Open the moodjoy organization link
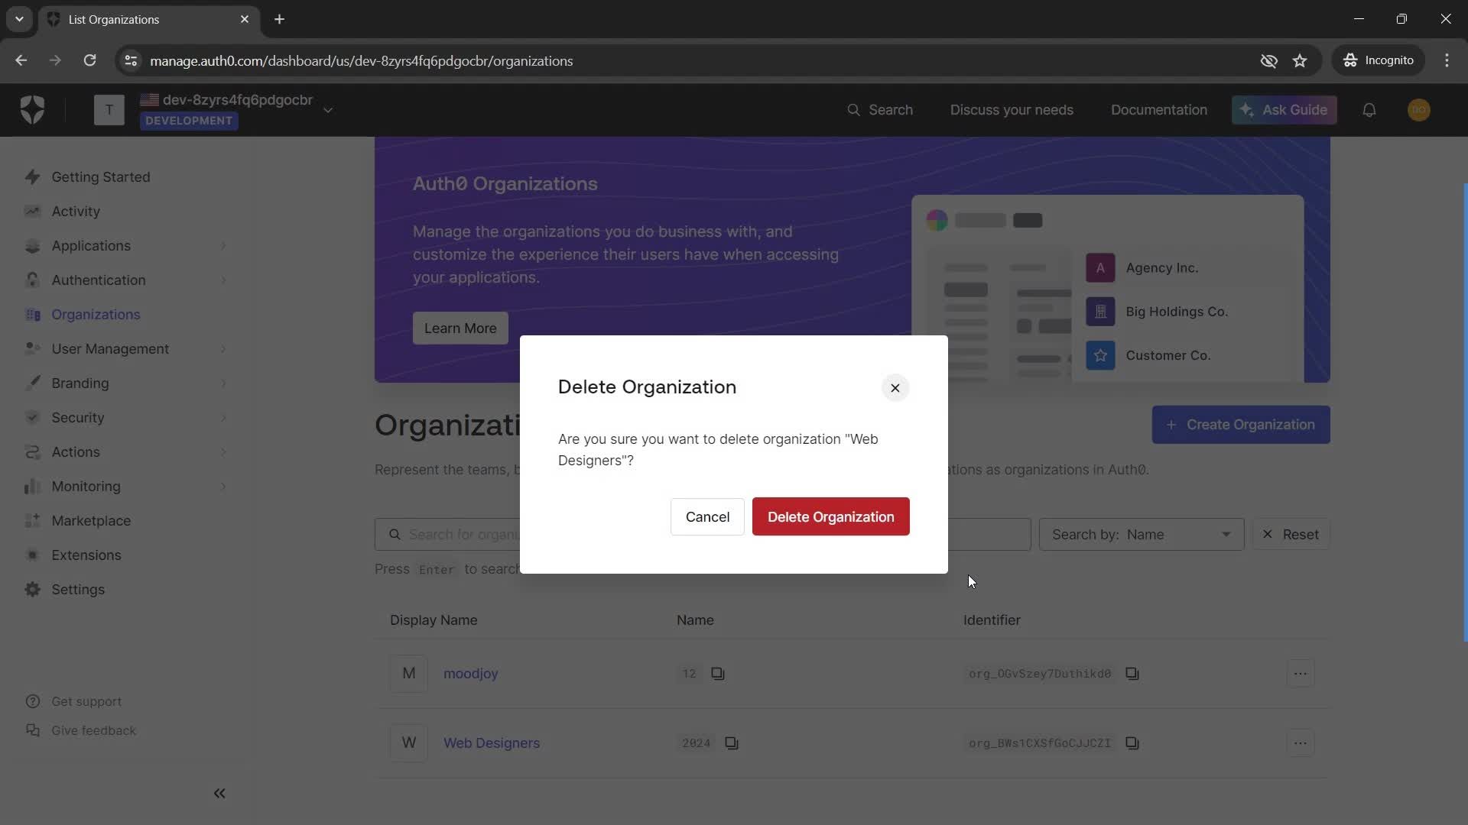This screenshot has height=825, width=1468. [470, 674]
